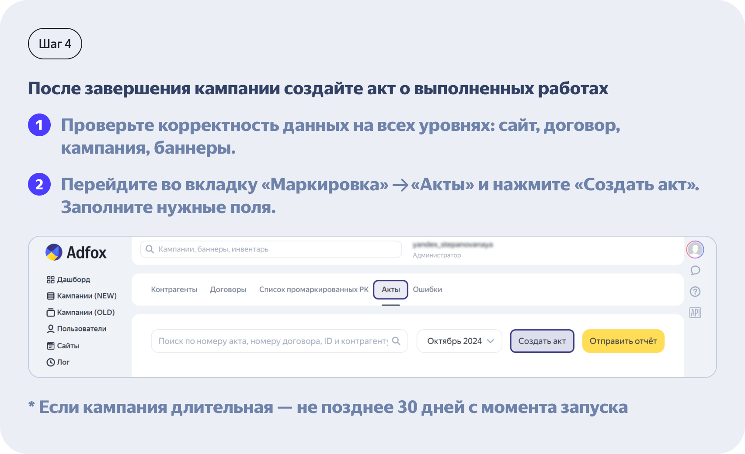Switch to the Контрагенты tab

click(x=174, y=290)
